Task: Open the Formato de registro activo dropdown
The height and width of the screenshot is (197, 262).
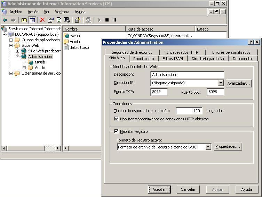Action: 208,147
